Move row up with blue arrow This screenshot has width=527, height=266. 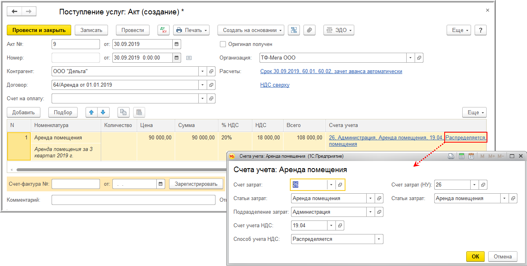(x=92, y=113)
